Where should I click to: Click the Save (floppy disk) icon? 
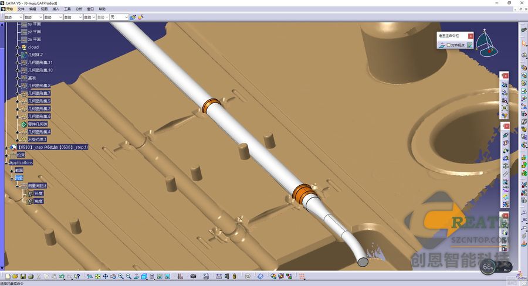pos(23,276)
